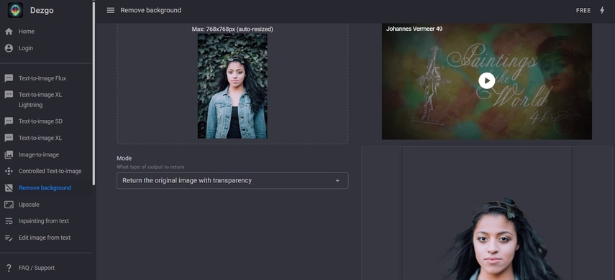Click the Text-to-Image Flux chat icon
The width and height of the screenshot is (615, 280).
pyautogui.click(x=9, y=78)
